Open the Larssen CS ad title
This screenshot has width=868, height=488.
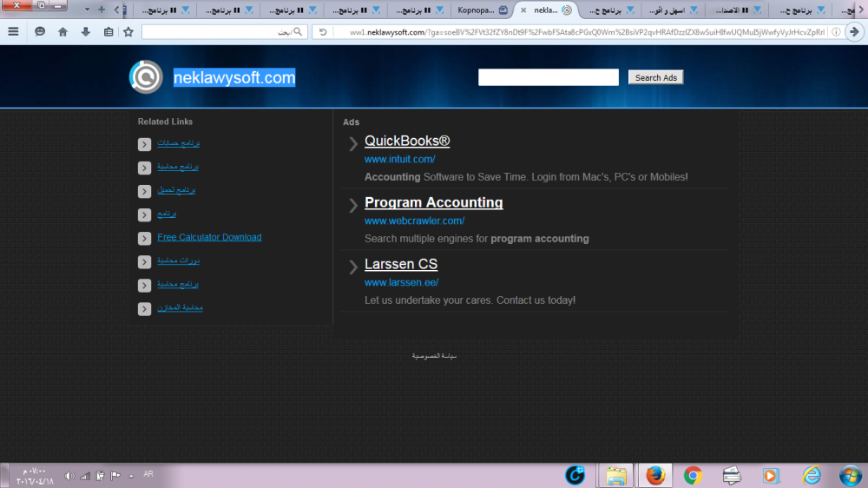click(401, 264)
